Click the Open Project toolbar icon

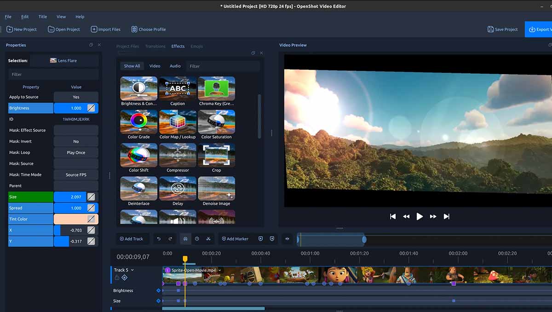point(51,29)
